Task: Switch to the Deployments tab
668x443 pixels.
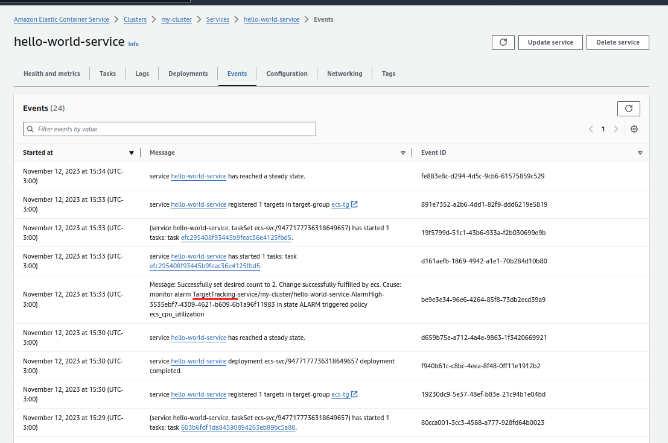Action: (188, 74)
